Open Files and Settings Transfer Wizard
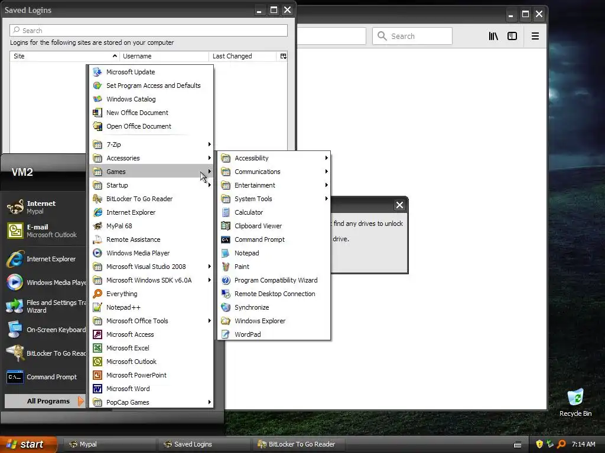Image resolution: width=605 pixels, height=453 pixels. [x=44, y=306]
